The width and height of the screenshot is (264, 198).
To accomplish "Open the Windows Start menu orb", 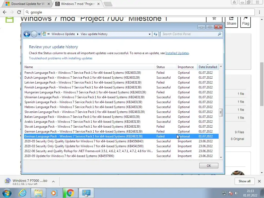I will (7, 193).
